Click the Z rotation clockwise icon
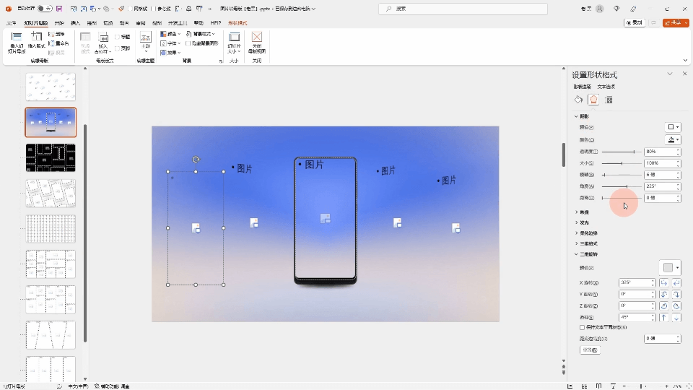Screen dimensions: 693x390 click(x=676, y=306)
